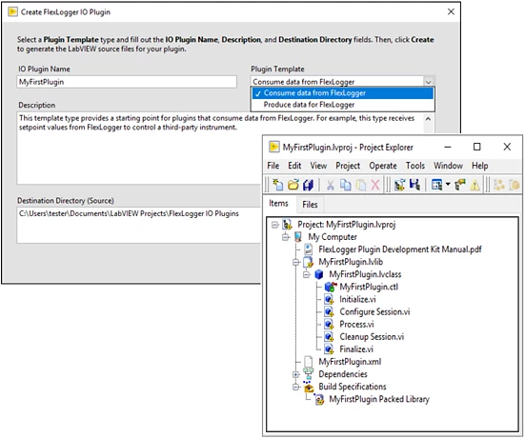Click the Cut scissors toolbar icon
Screen dimensions: 525x438
pyautogui.click(x=330, y=185)
